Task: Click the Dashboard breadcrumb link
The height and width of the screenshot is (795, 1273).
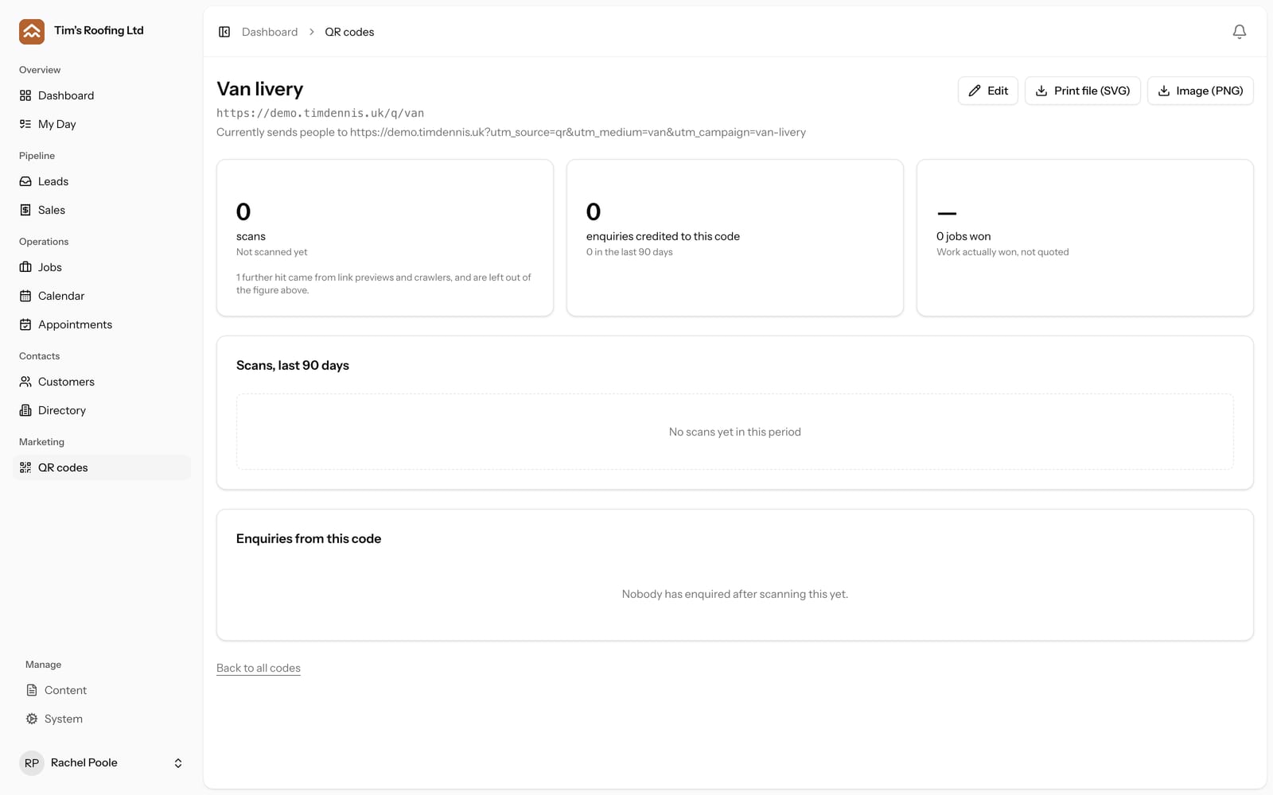Action: point(270,32)
